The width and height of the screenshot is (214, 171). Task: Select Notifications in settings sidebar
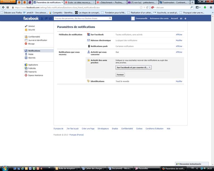click(x=39, y=51)
